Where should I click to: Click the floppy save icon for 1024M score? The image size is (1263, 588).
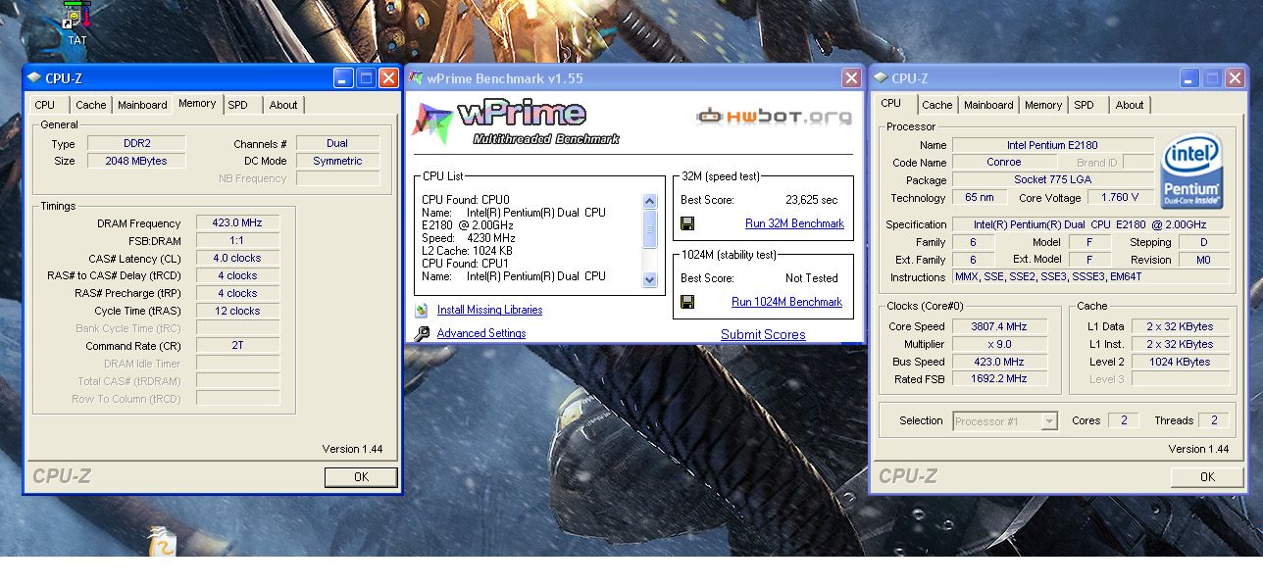[x=687, y=302]
